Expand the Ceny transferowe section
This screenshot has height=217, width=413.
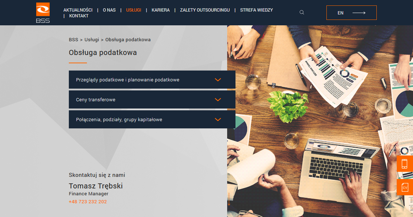(152, 100)
